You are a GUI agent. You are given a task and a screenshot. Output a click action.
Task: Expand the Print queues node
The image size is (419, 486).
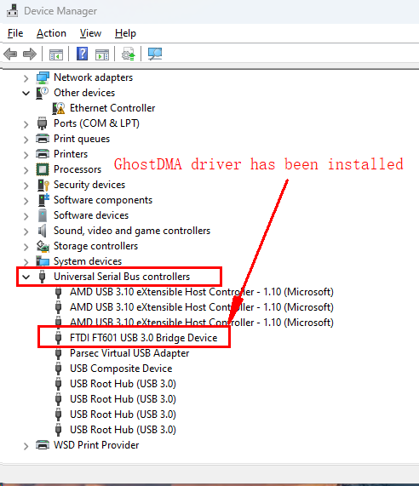click(26, 140)
